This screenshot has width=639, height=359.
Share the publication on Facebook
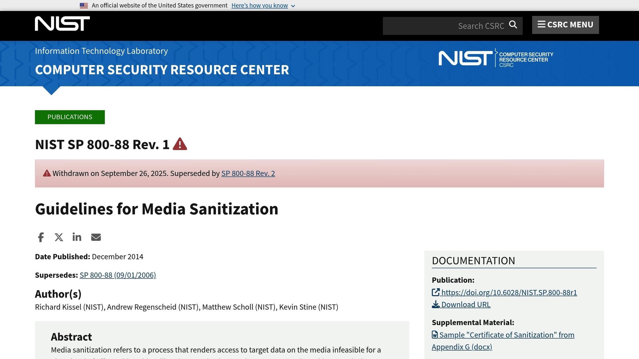coord(41,237)
